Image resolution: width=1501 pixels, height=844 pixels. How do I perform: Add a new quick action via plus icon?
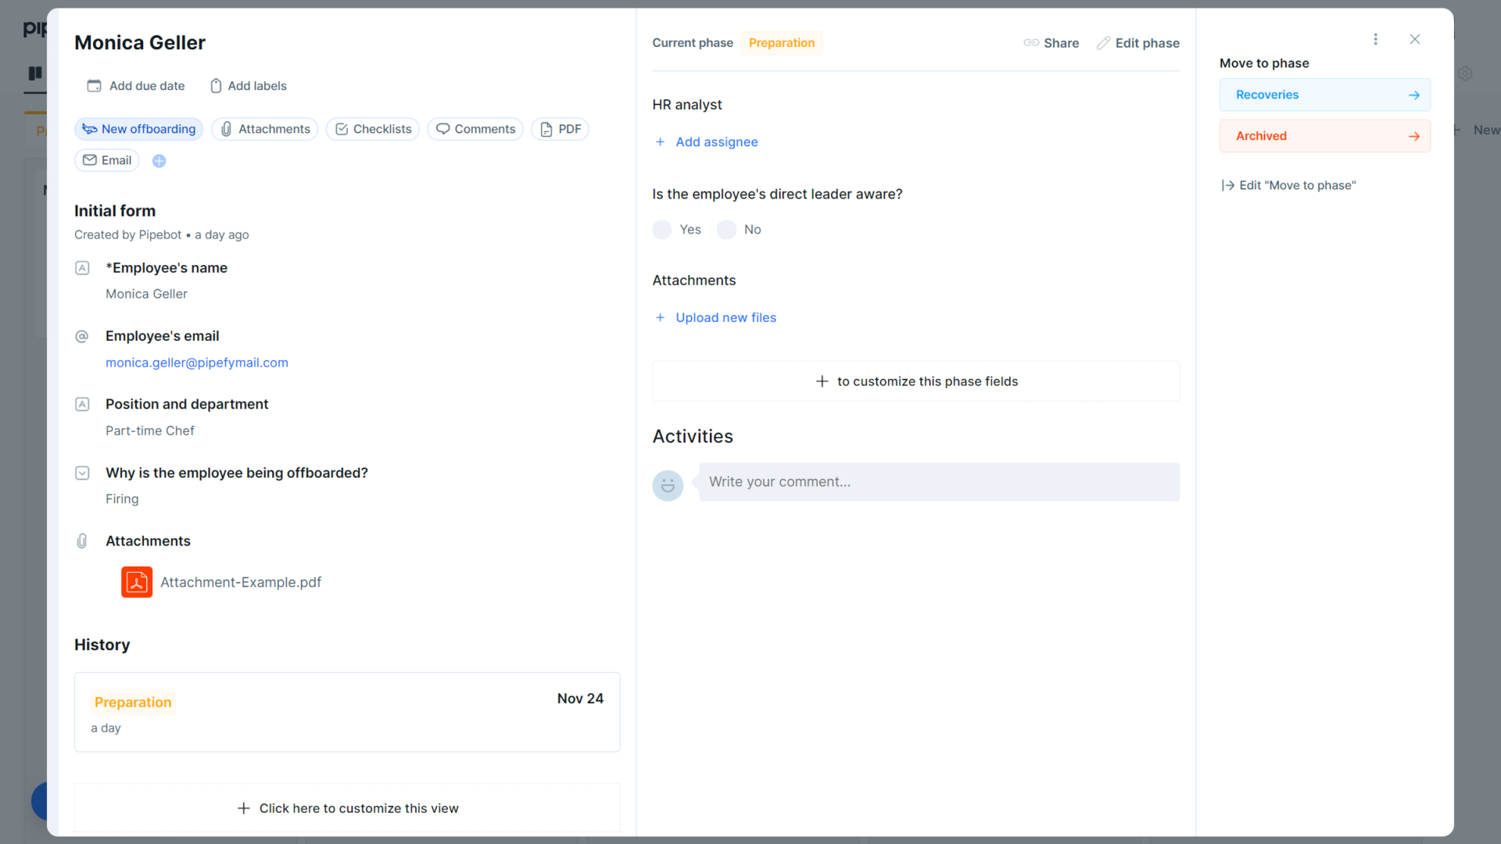159,160
